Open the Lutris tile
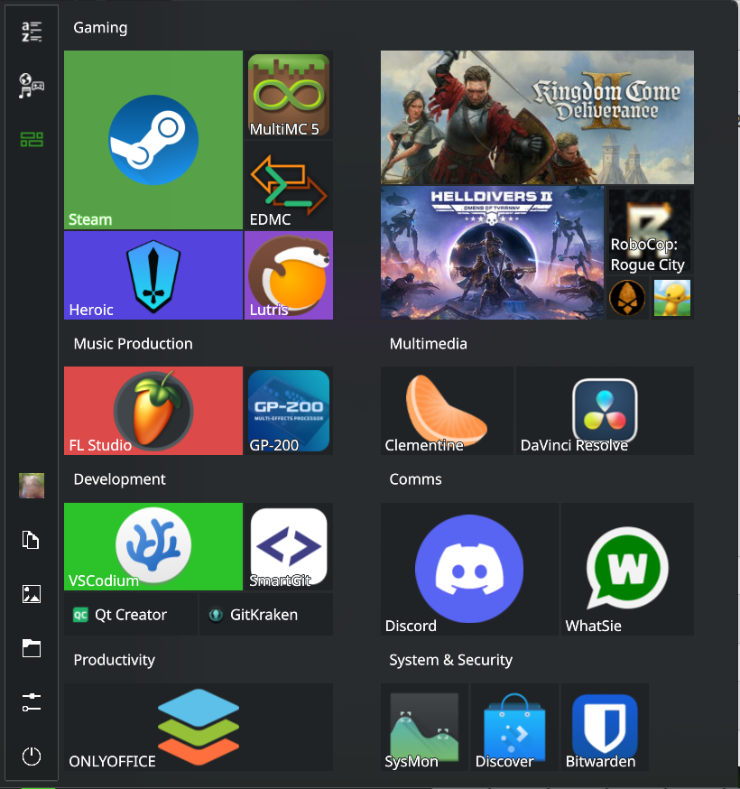This screenshot has width=740, height=789. (289, 275)
